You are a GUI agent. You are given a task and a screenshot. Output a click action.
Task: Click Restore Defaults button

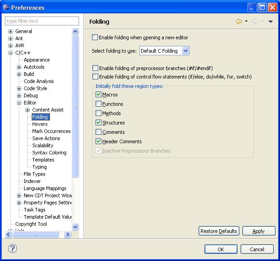pos(219,231)
